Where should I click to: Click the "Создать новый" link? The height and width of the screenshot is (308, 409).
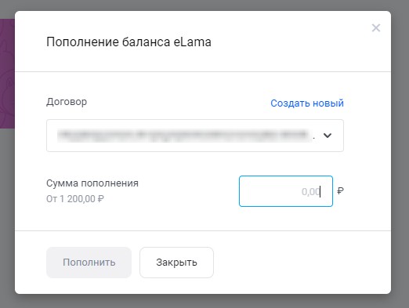point(307,103)
